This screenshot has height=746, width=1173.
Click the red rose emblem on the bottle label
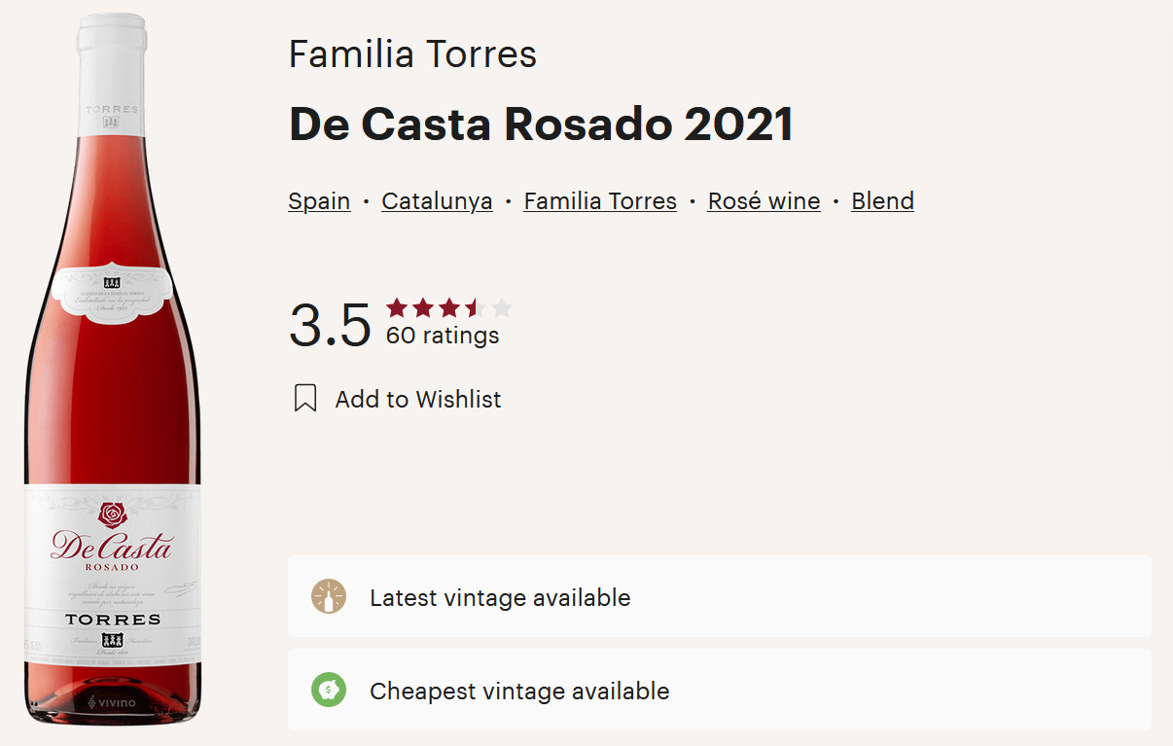pyautogui.click(x=113, y=515)
